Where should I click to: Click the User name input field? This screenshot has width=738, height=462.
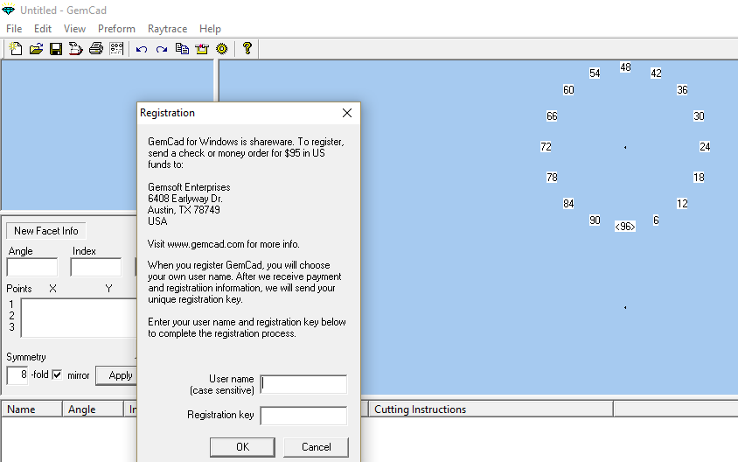coord(303,384)
